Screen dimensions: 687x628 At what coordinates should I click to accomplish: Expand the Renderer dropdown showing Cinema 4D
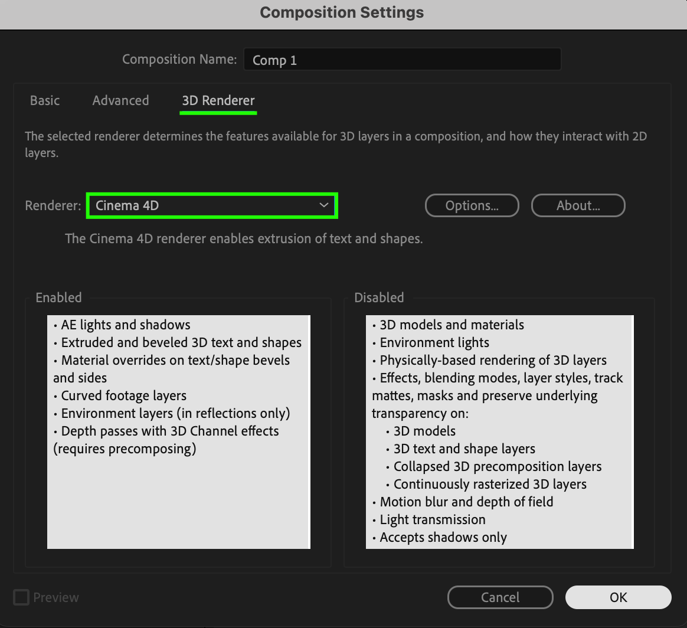pyautogui.click(x=212, y=205)
